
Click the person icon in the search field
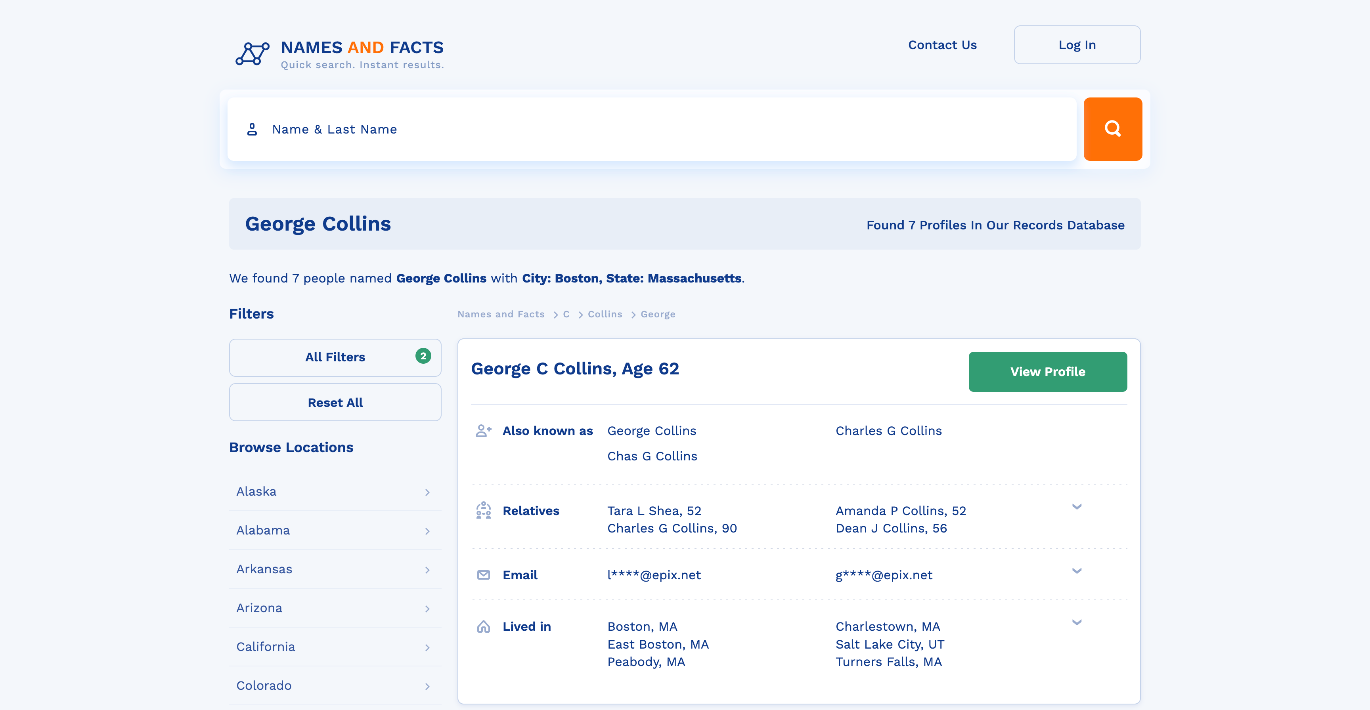(x=252, y=129)
